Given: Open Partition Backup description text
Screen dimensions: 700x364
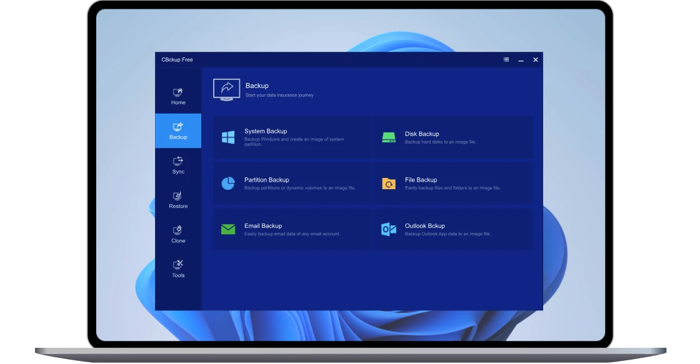Looking at the screenshot, I should 300,188.
